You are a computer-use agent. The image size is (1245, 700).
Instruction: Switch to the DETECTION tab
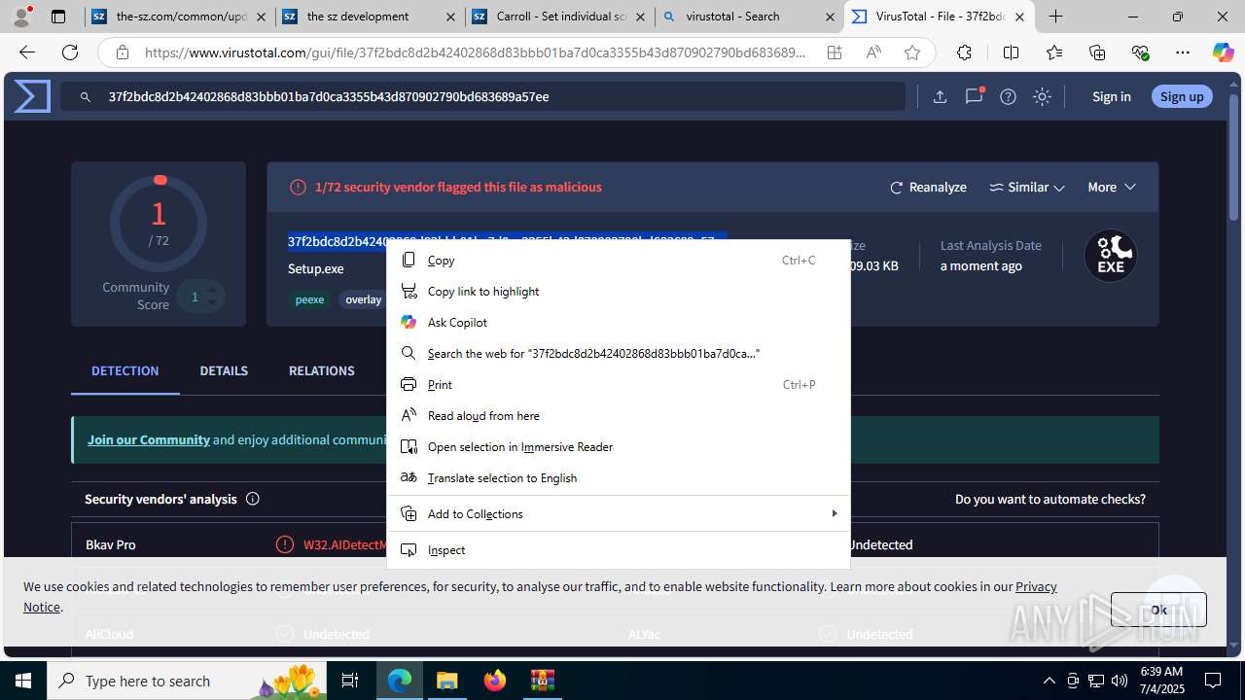pyautogui.click(x=124, y=370)
